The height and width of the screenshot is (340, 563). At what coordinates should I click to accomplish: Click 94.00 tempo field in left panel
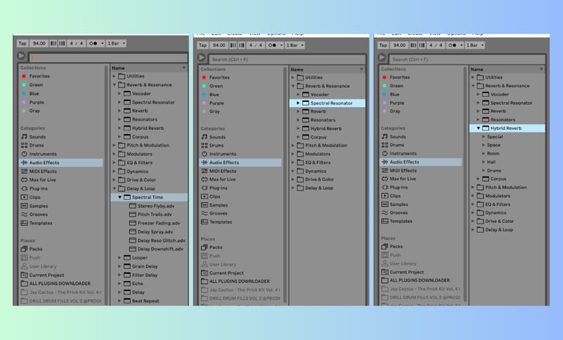39,43
